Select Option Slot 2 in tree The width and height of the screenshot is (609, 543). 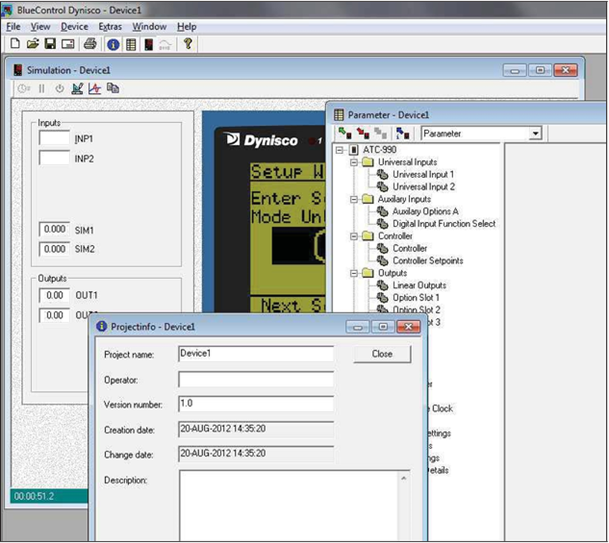click(x=417, y=310)
